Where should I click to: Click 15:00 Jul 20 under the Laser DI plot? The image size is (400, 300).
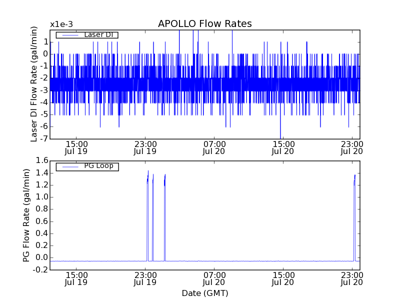coord(283,148)
